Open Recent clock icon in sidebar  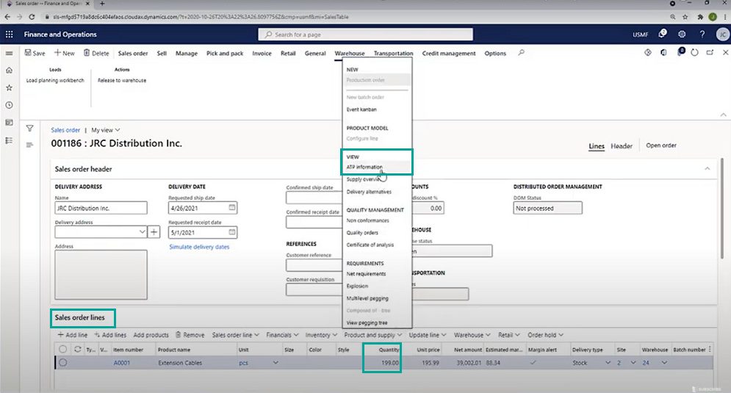[9, 105]
